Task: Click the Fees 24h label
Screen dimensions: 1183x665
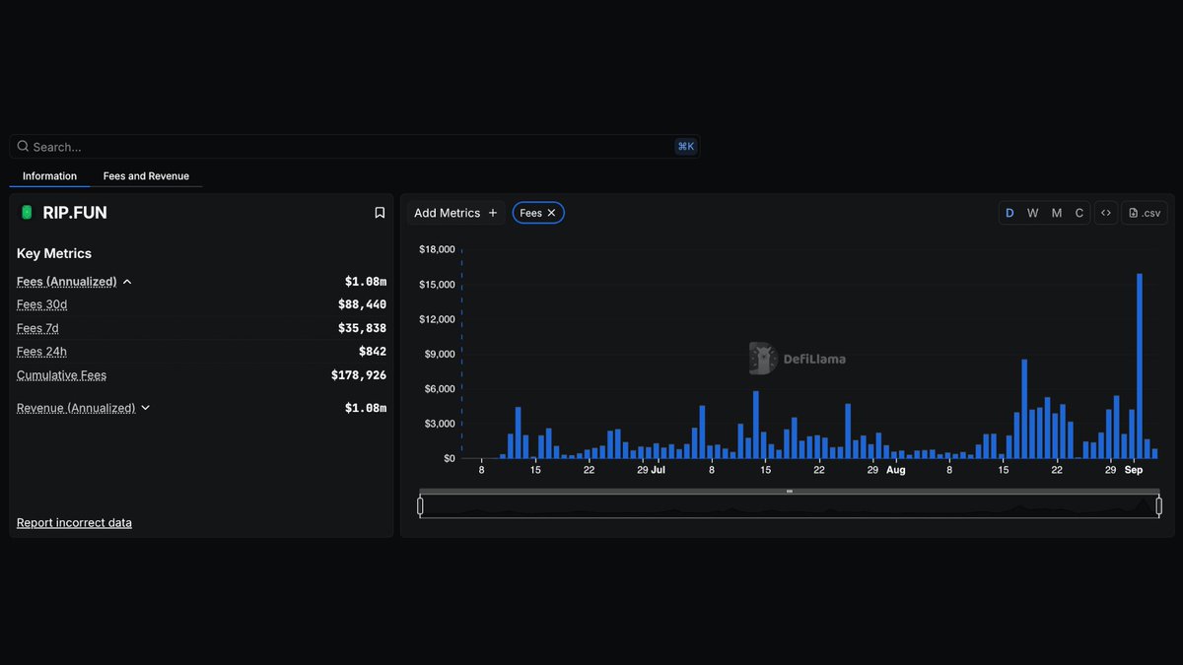Action: coord(41,352)
